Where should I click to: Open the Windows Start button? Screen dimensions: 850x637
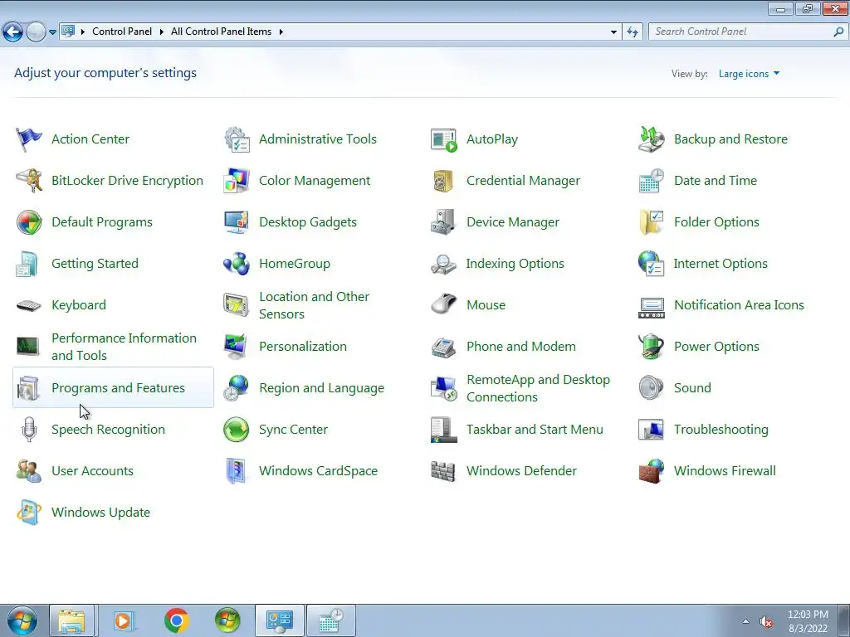22,620
